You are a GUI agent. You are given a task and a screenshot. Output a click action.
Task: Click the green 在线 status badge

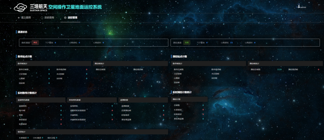(187, 42)
